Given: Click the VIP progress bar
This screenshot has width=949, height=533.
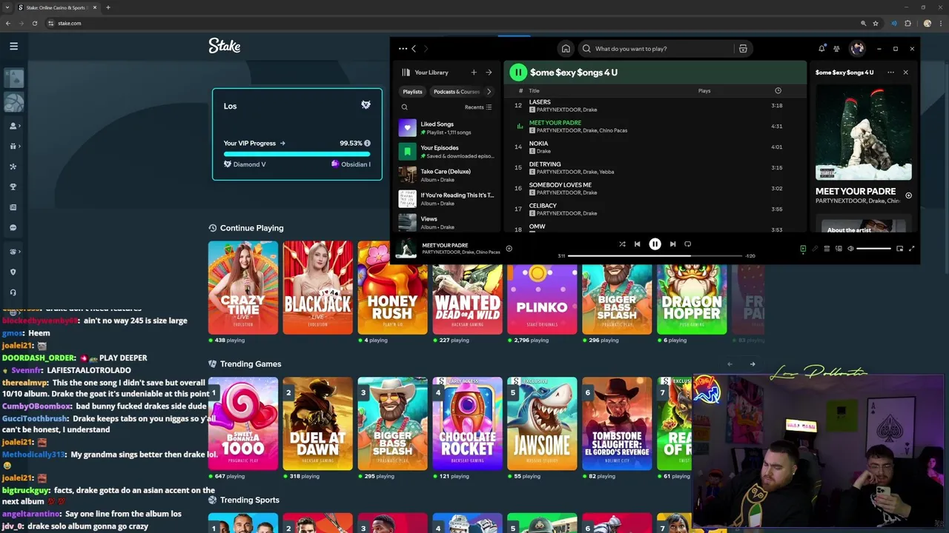Looking at the screenshot, I should pos(297,154).
